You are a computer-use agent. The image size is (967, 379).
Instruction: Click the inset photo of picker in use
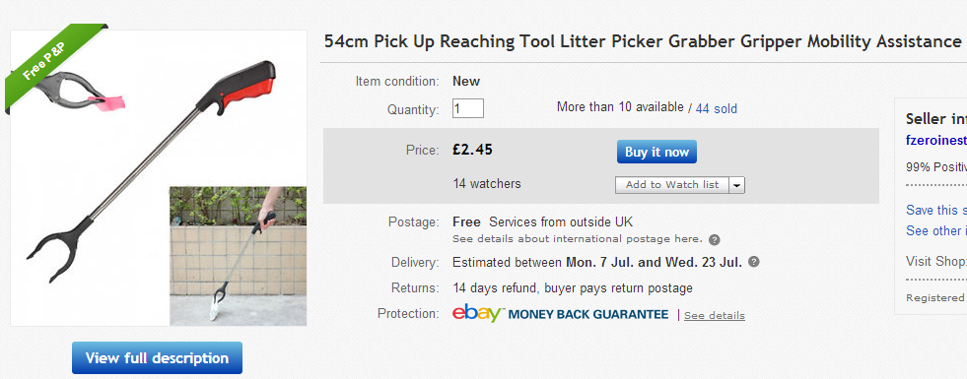tap(238, 256)
